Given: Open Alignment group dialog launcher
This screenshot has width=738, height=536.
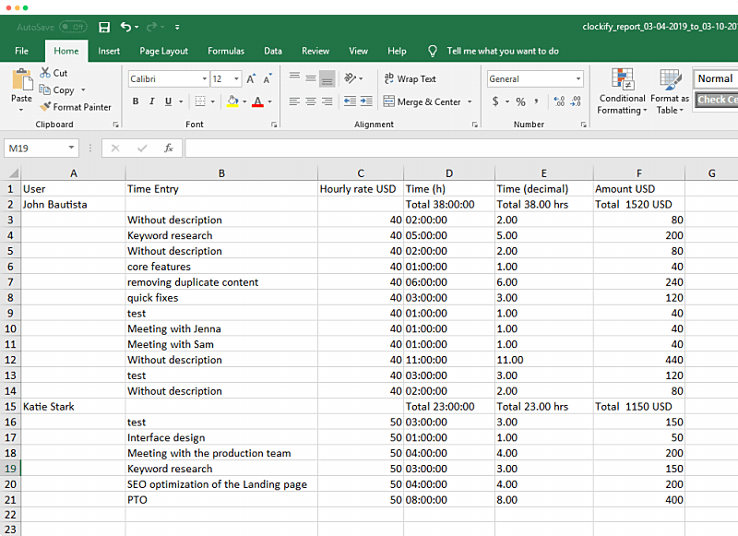Looking at the screenshot, I should click(474, 125).
